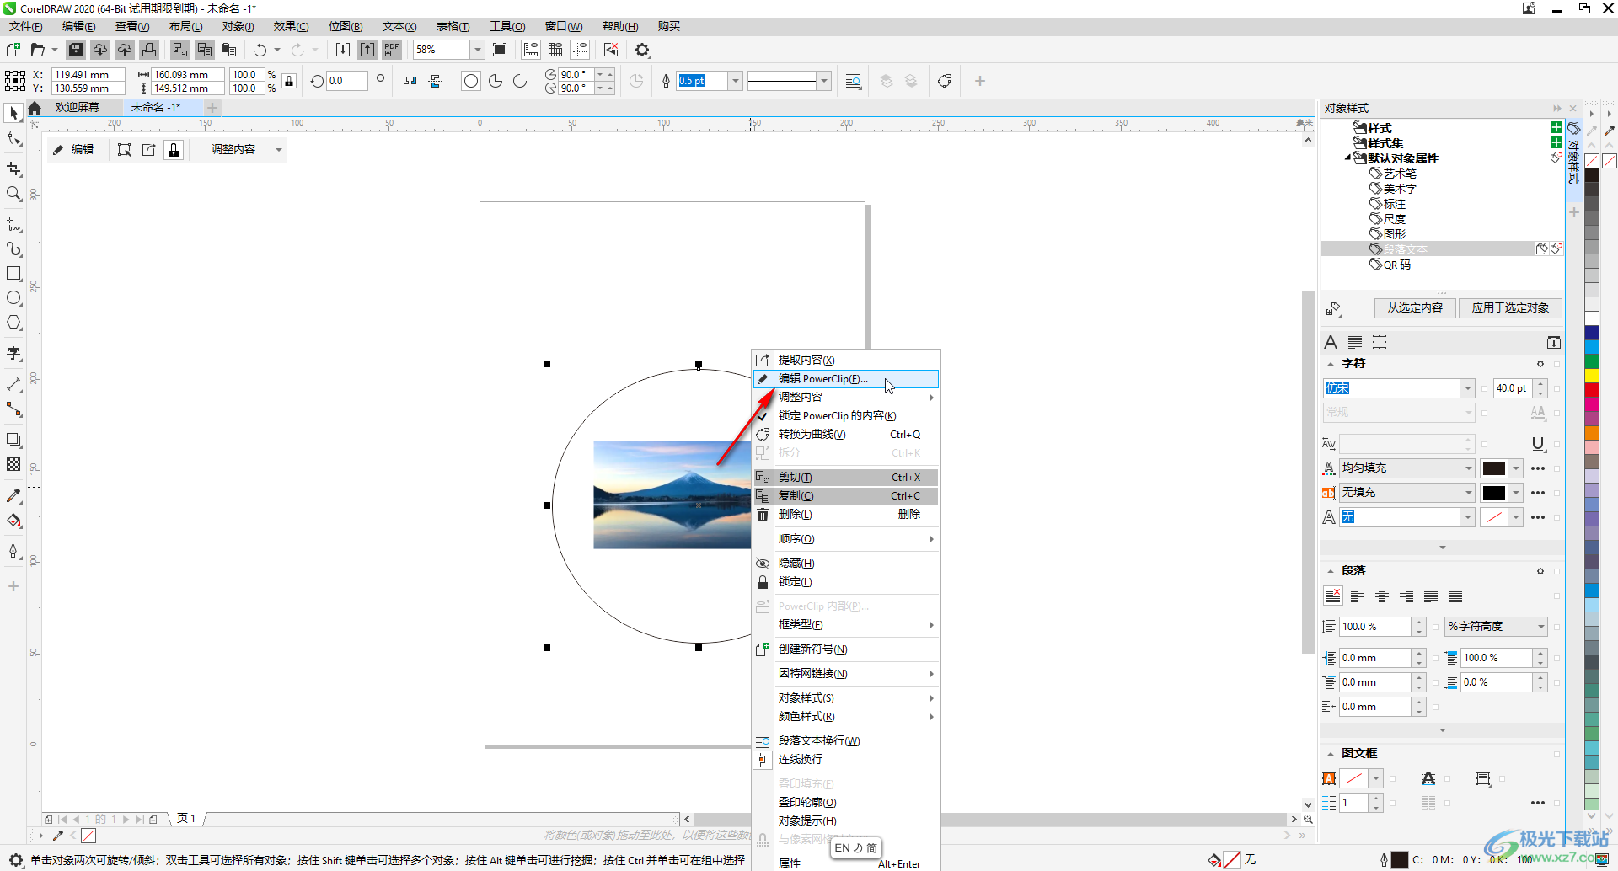1618x871 pixels.
Task: Collapse the 字符 section
Action: (1331, 364)
